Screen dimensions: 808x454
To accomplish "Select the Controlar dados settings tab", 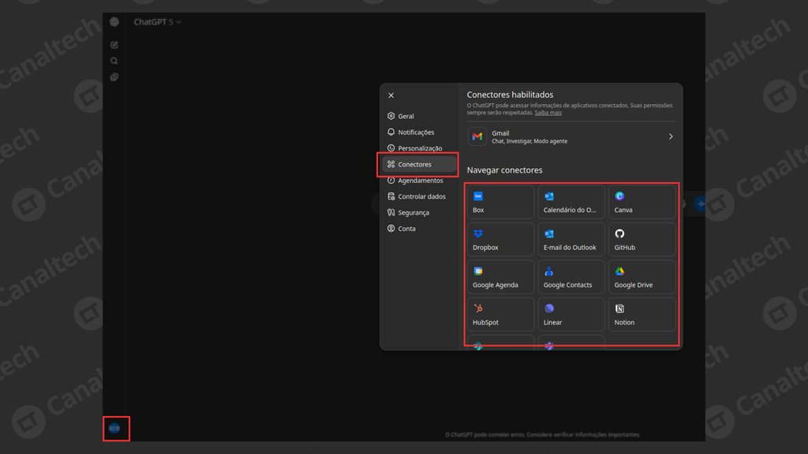I will (x=419, y=196).
